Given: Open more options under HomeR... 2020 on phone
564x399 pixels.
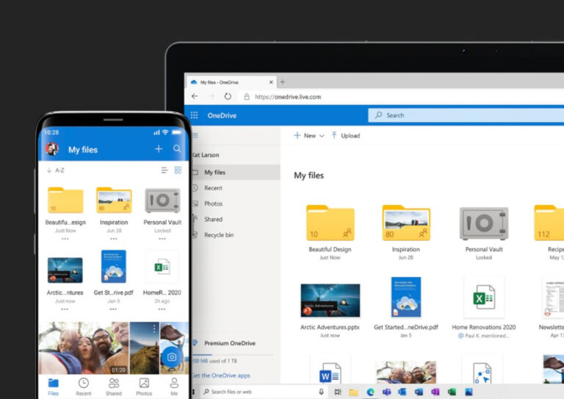Looking at the screenshot, I should coord(162,309).
